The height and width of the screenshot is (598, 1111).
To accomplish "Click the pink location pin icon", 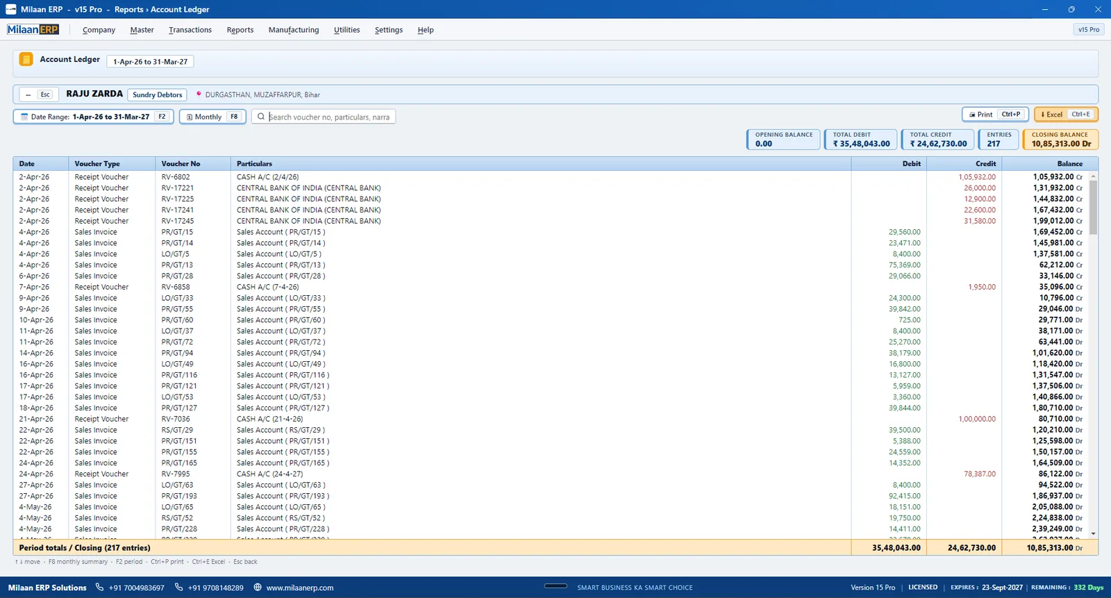I will [x=199, y=94].
